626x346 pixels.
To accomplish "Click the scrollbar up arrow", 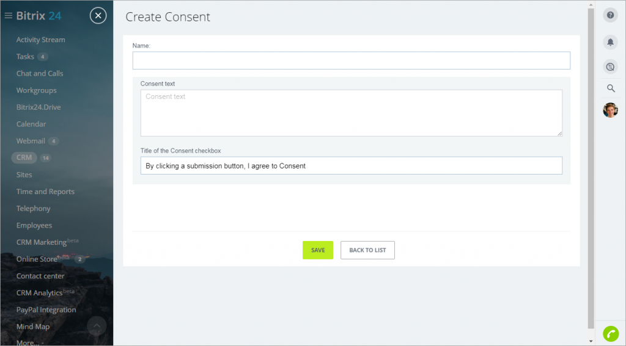I will pyautogui.click(x=591, y=4).
